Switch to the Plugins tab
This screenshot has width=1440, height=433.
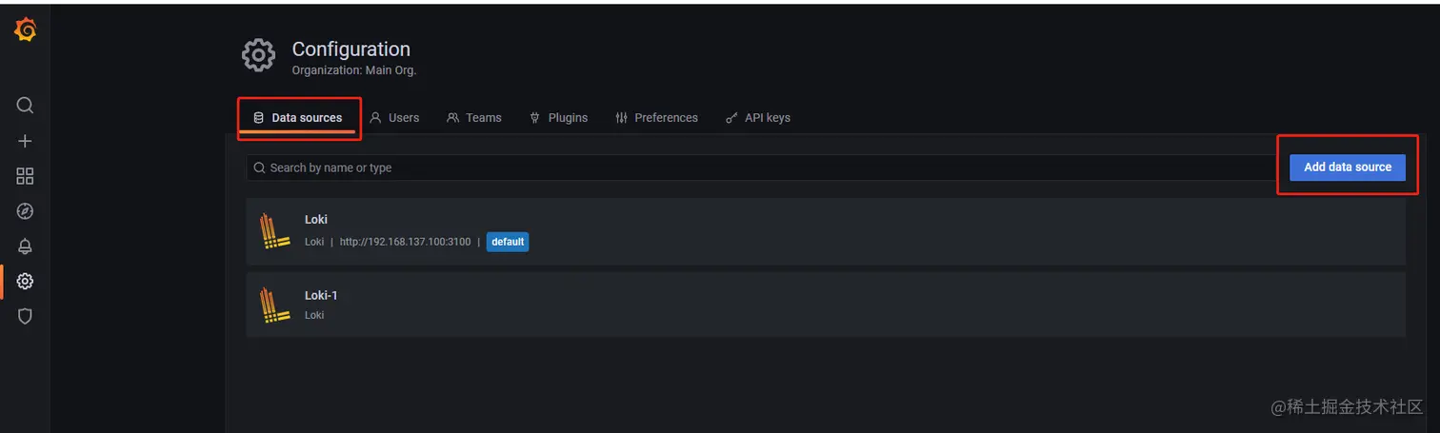coord(558,118)
